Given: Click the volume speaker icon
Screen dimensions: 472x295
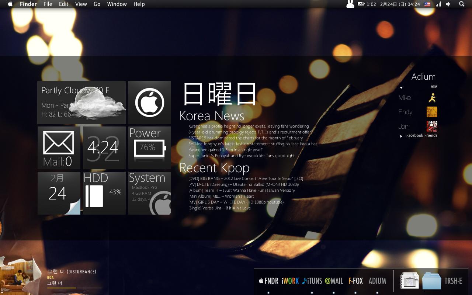Looking at the screenshot, I should [448, 4].
